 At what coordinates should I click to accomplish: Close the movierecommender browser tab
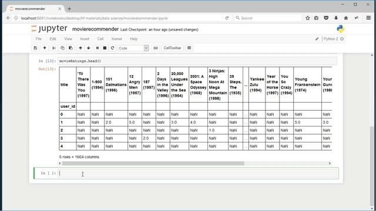point(59,9)
